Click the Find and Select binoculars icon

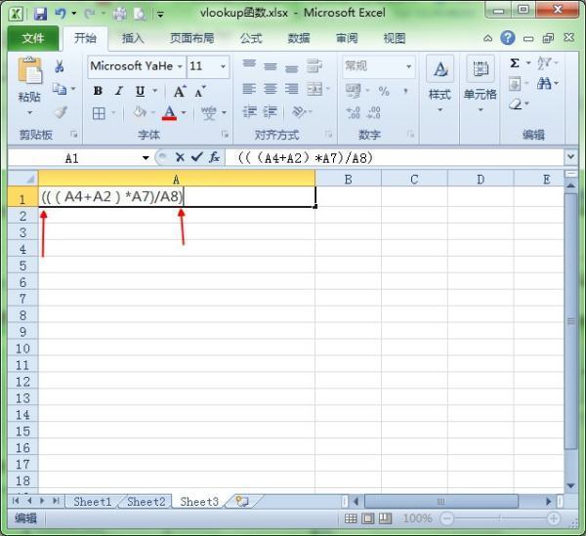point(544,83)
